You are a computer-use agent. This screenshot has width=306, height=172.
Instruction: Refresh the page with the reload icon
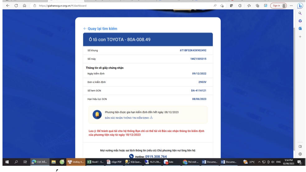(x=16, y=6)
